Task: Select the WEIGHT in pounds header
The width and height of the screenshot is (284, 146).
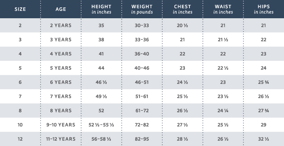Action: pos(142,9)
